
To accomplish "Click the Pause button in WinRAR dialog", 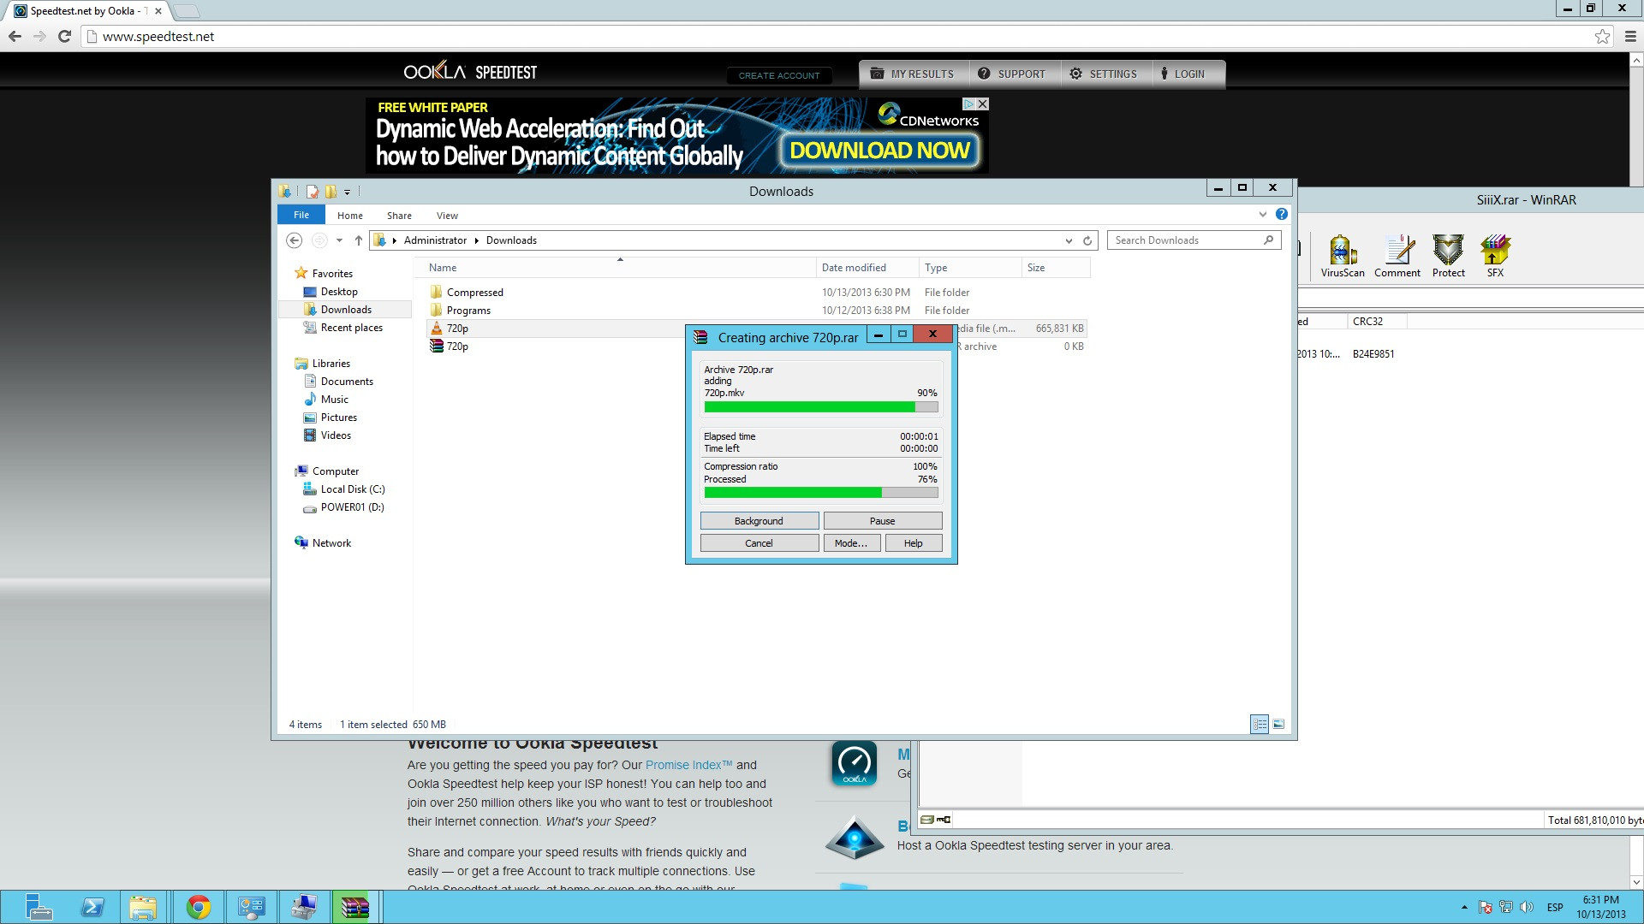I will click(882, 520).
